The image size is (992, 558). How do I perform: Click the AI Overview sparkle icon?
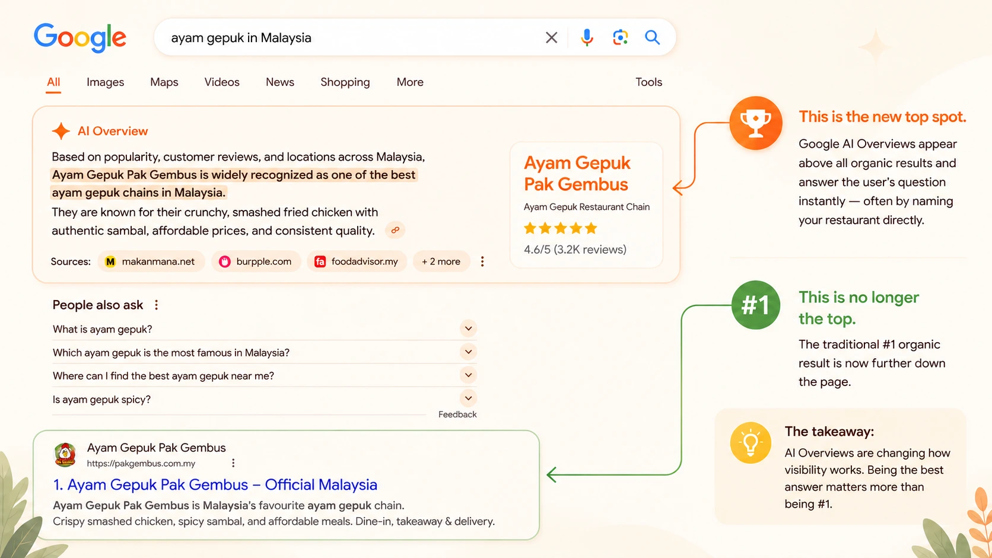click(x=61, y=131)
